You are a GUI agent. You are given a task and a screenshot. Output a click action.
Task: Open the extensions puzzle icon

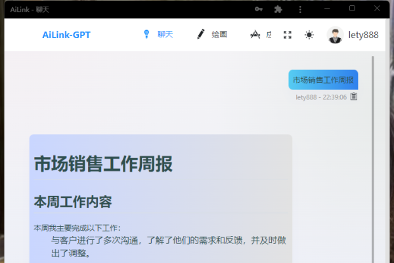(278, 9)
